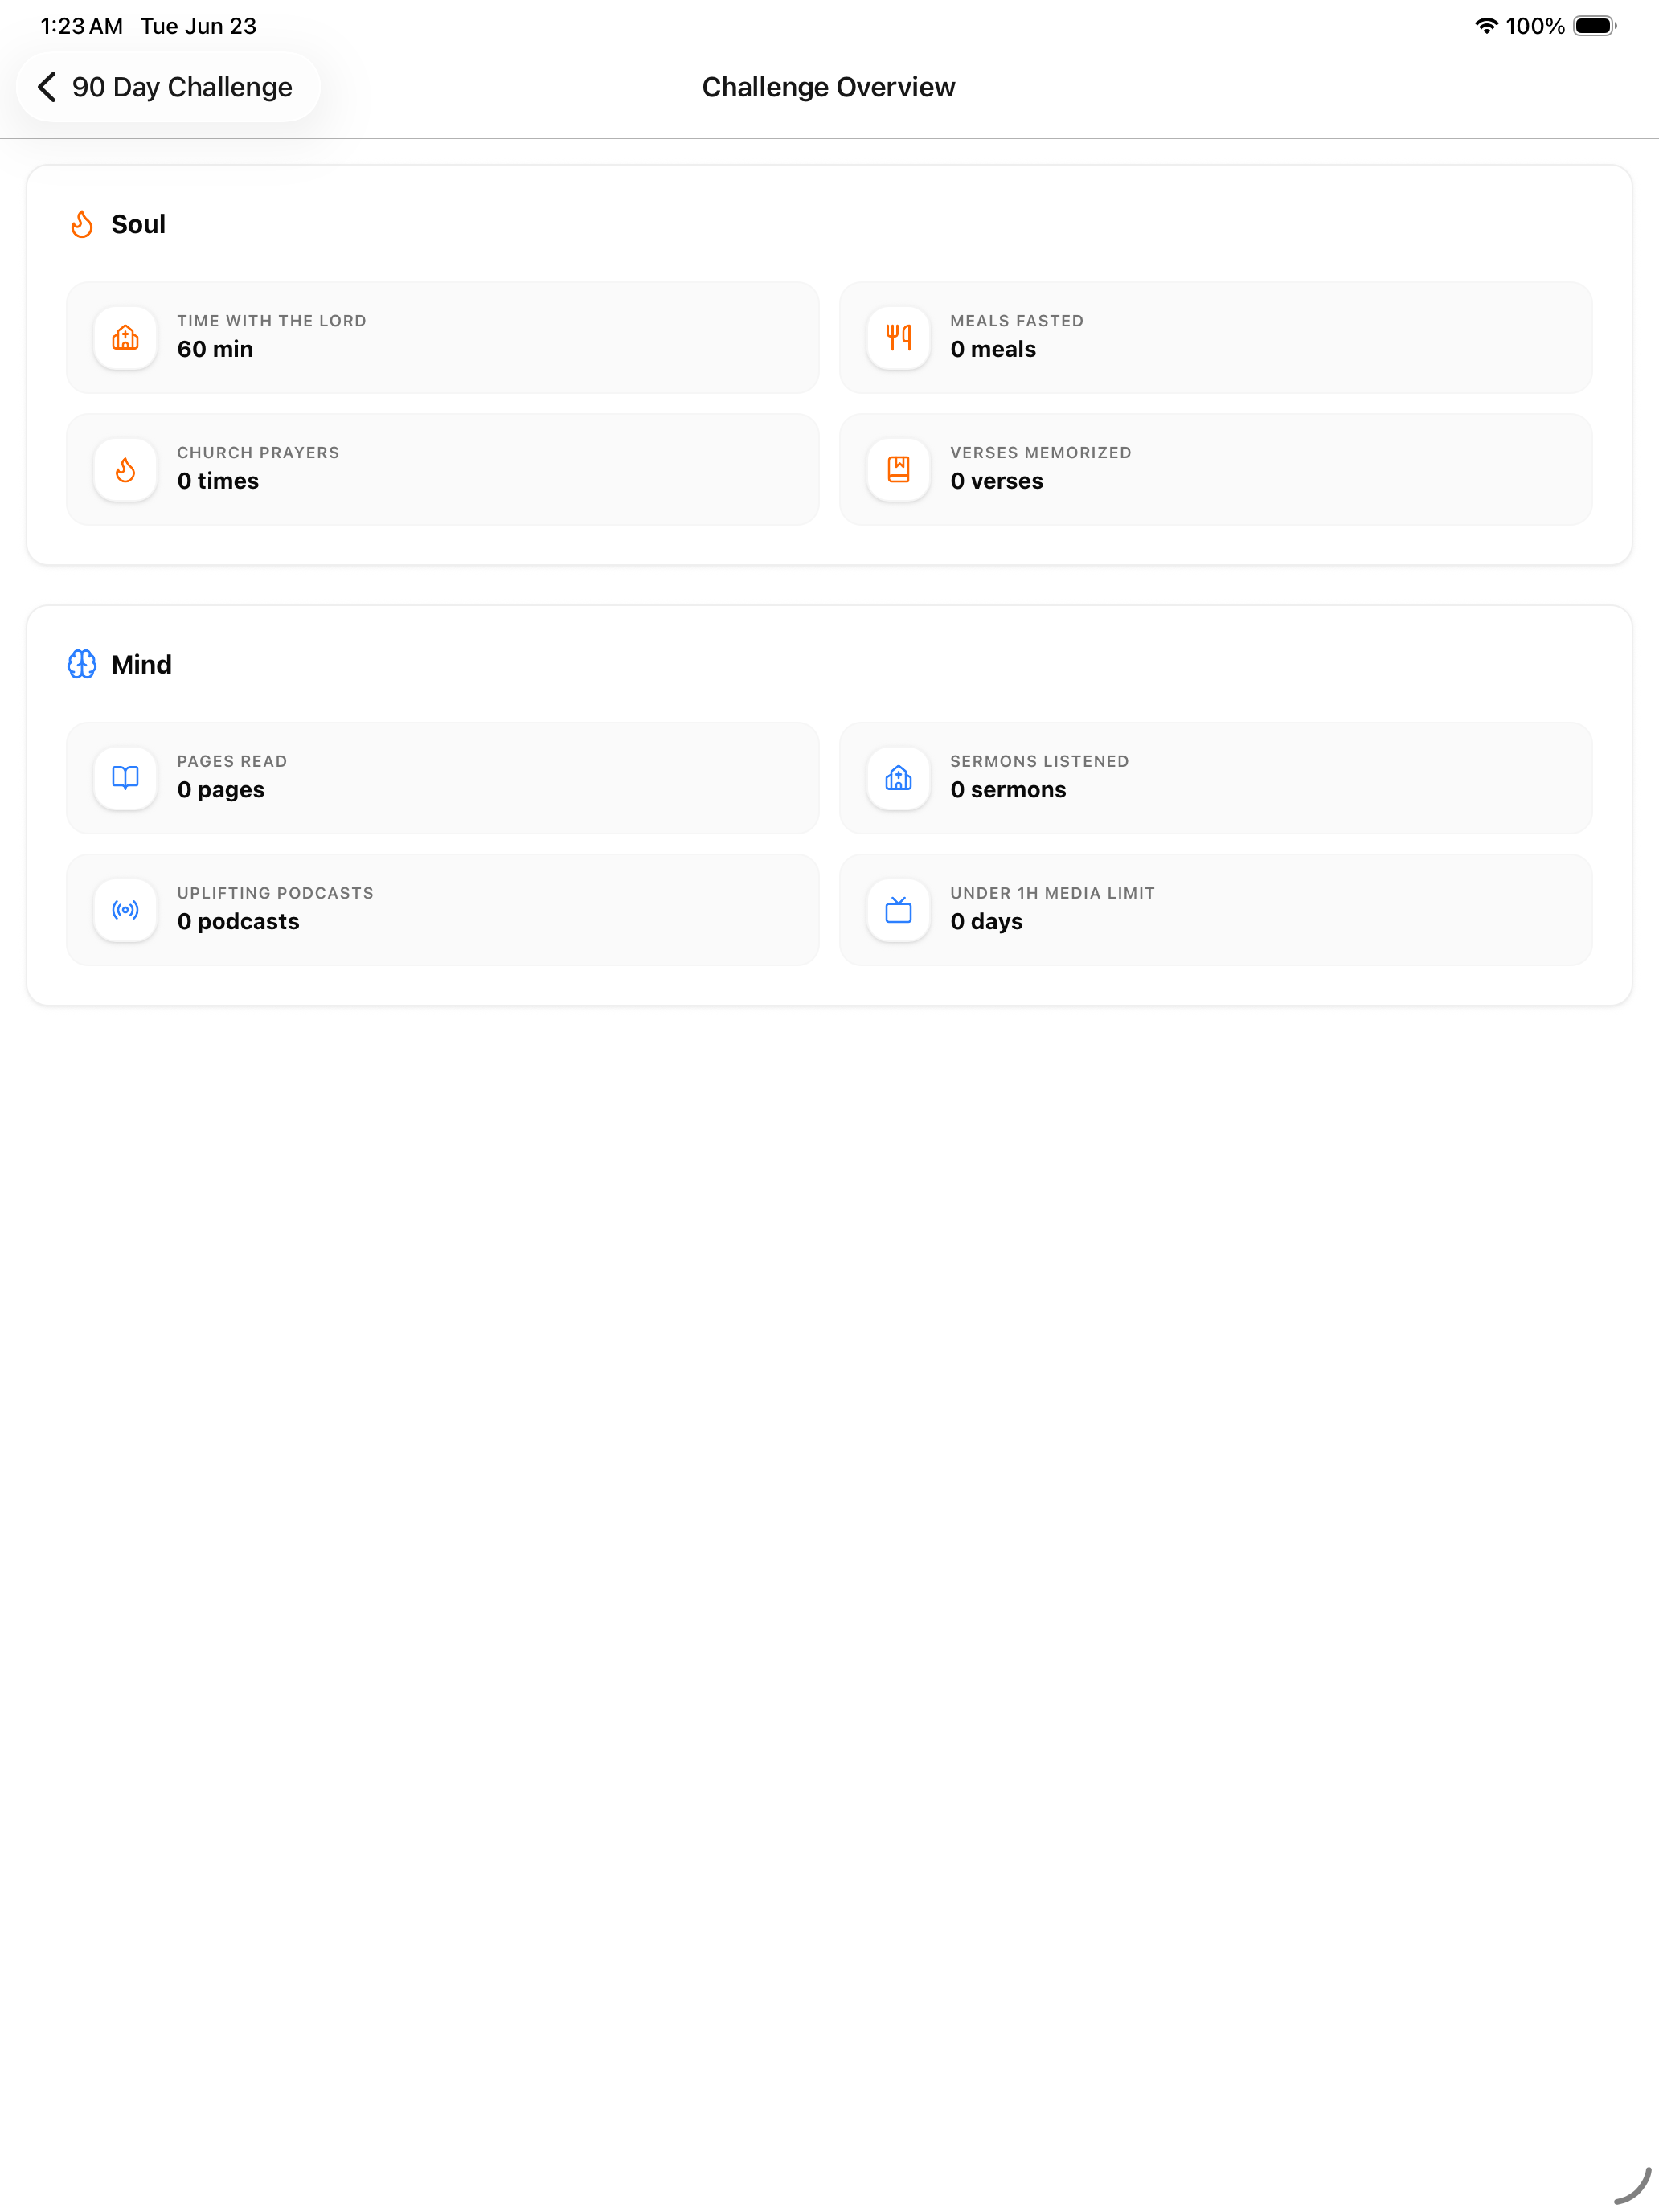
Task: Tap the Sermons Listened church icon
Action: 898,778
